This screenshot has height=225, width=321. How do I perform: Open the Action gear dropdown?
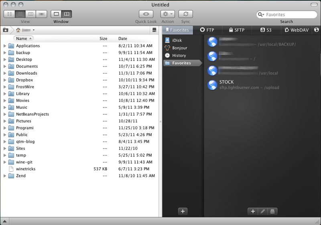(167, 14)
